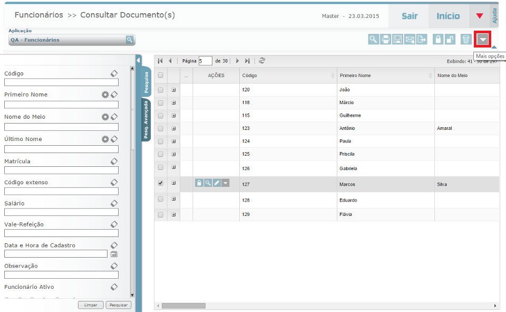Uncheck the checkbox for row 127
Screen dimensions: 506x312
(161, 183)
